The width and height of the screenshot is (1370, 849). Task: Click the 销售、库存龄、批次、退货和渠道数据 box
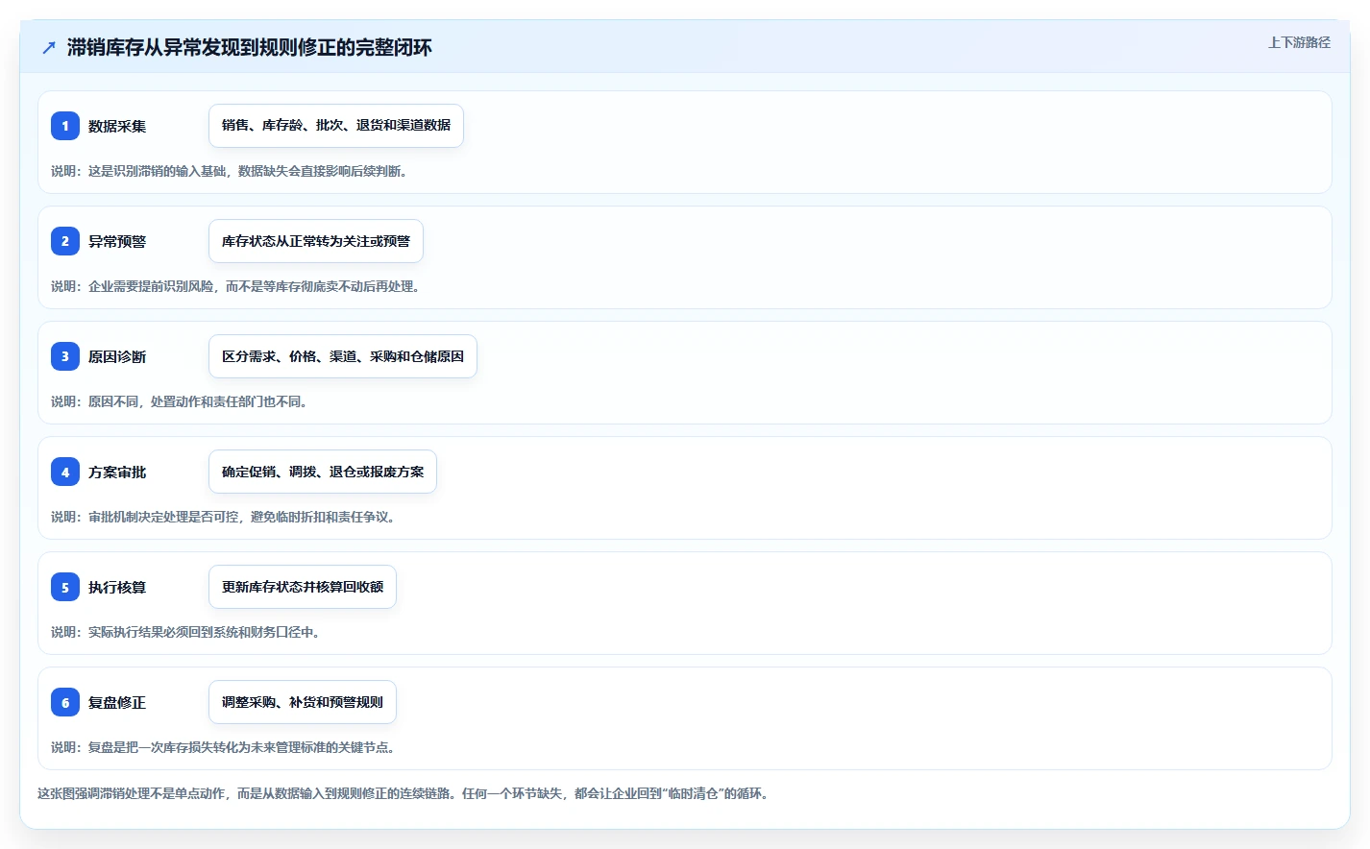click(x=336, y=126)
